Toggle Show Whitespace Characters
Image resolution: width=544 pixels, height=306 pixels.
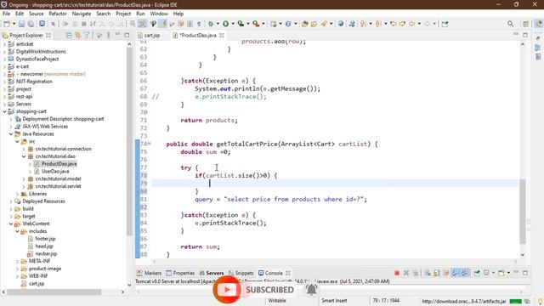199,24
